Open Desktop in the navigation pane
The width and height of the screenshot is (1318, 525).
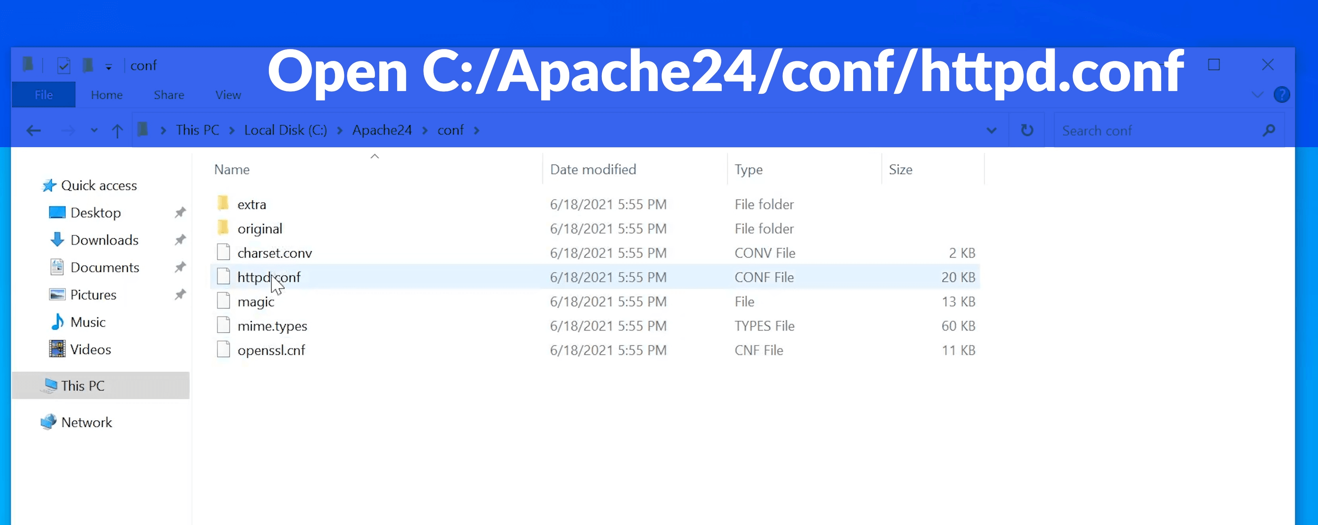tap(95, 213)
